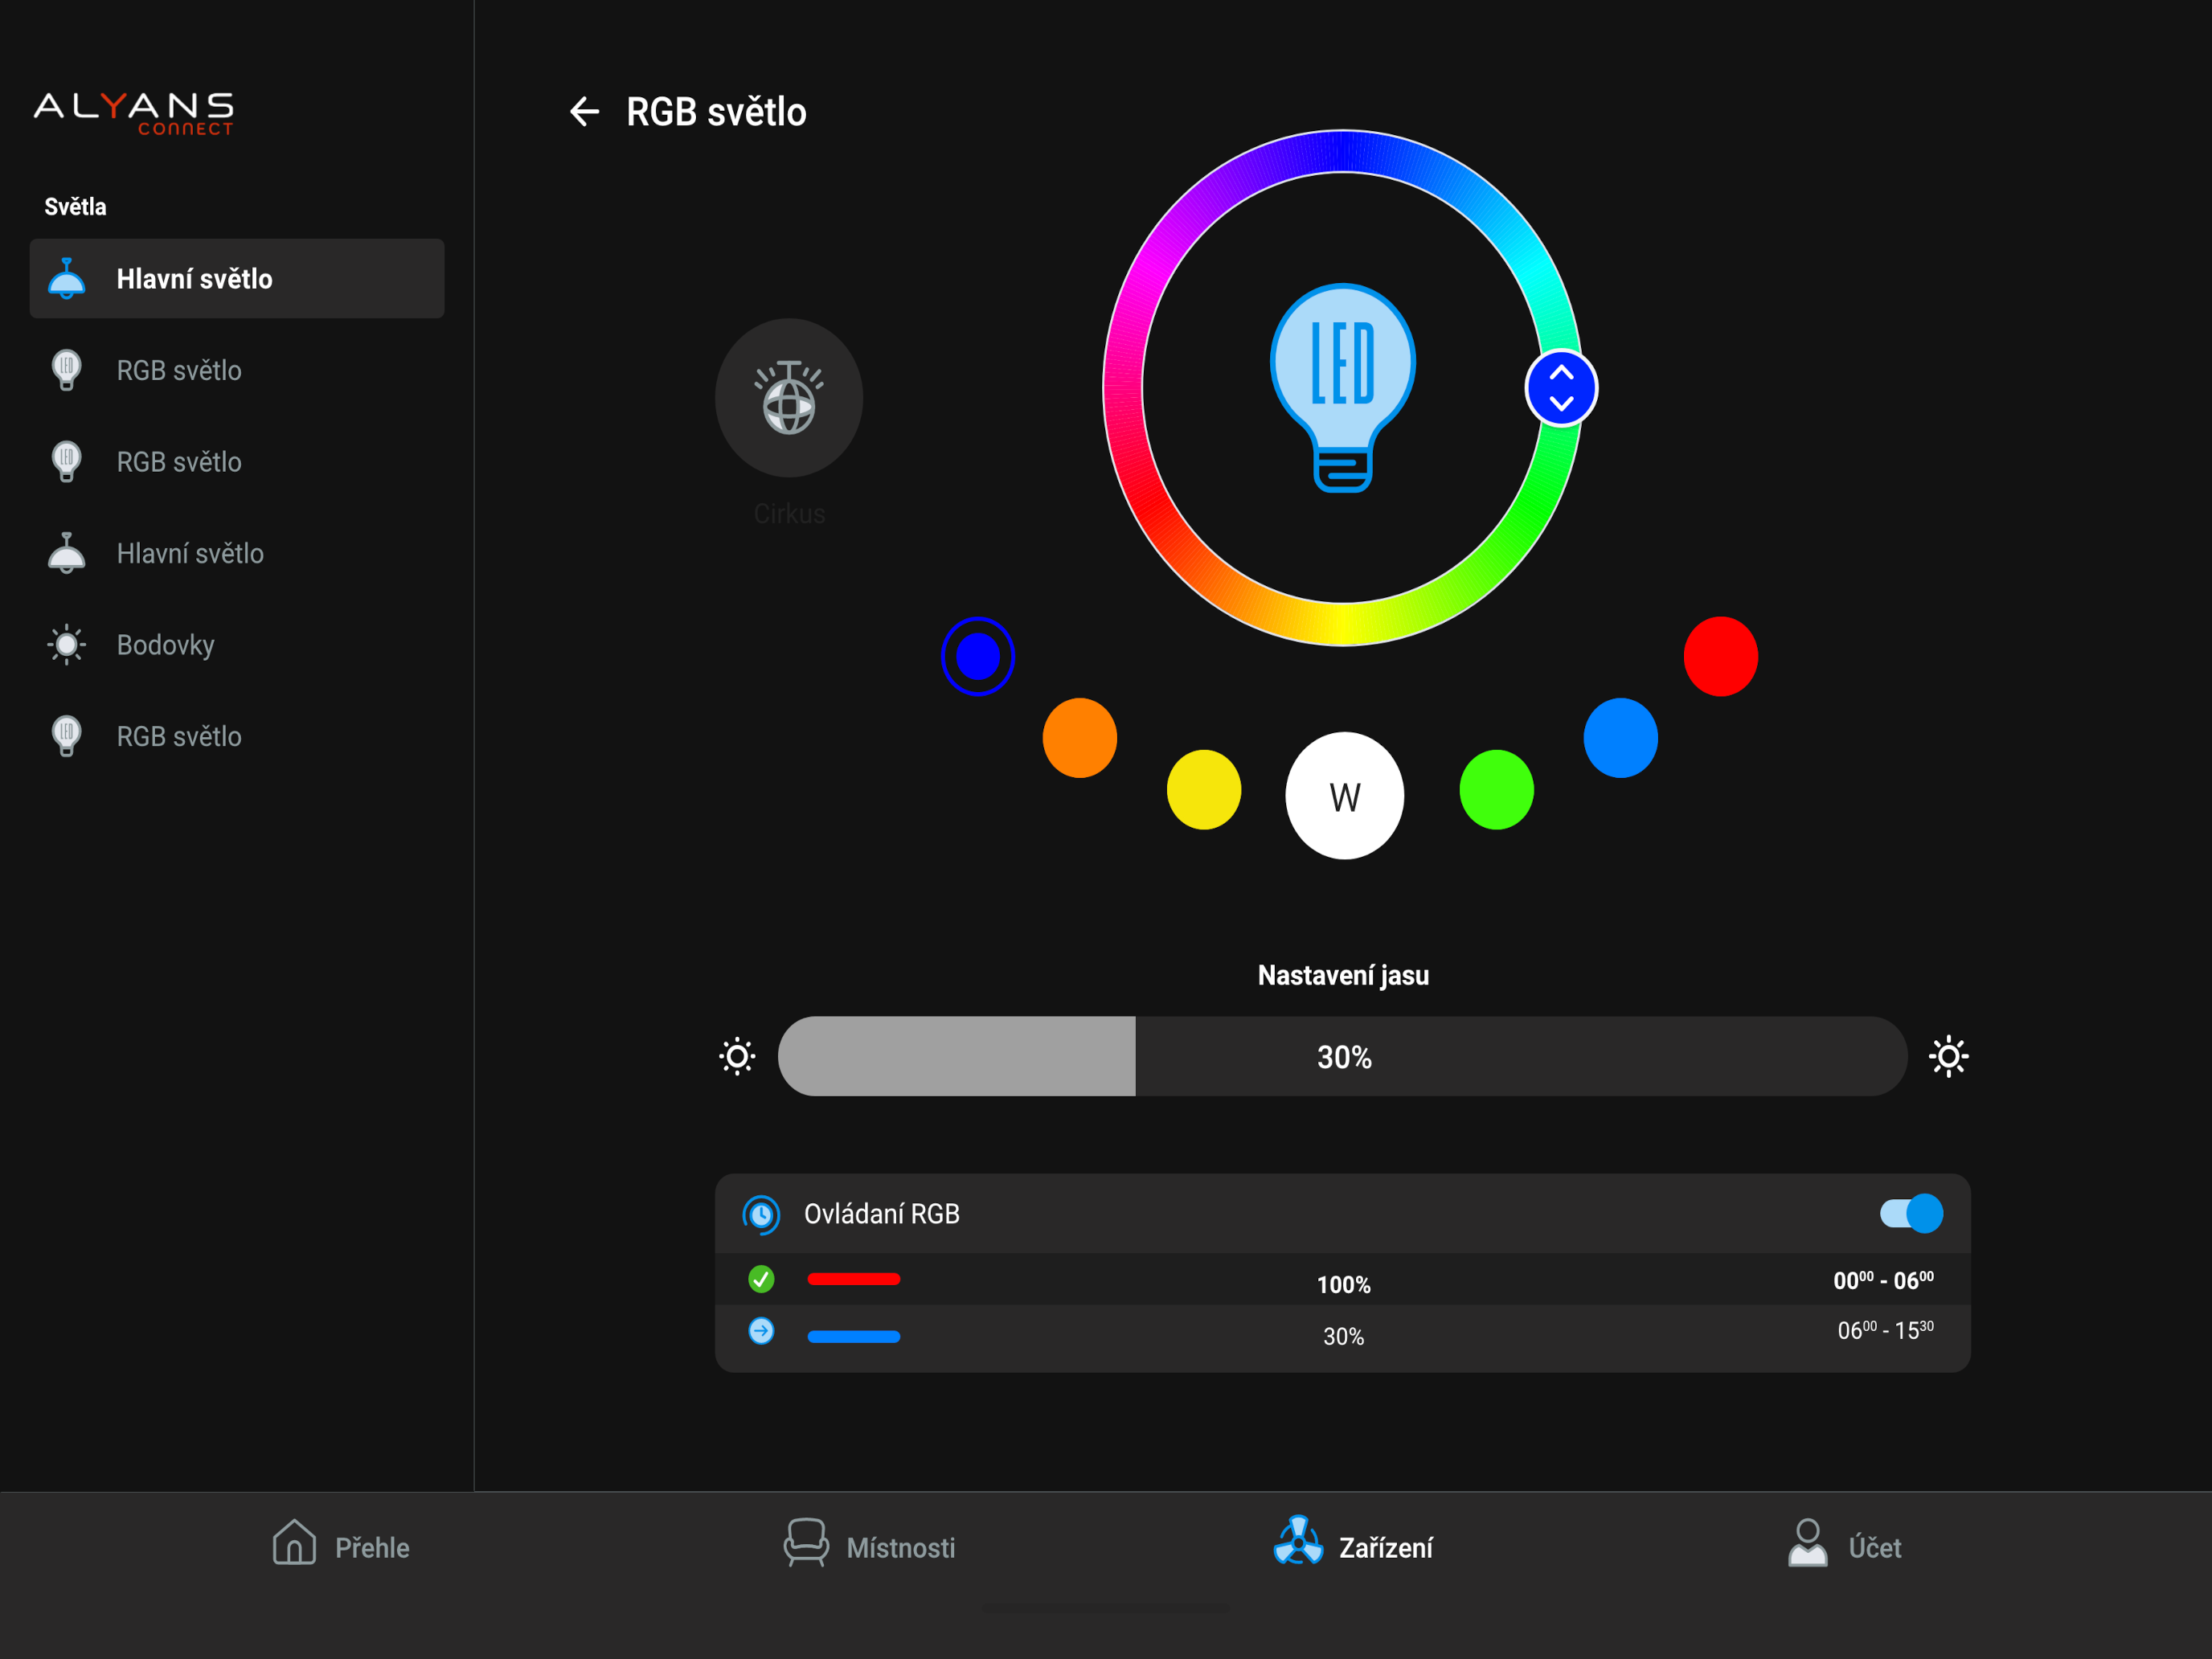Select the yellow preset color
This screenshot has height=1659, width=2212.
click(x=1204, y=790)
